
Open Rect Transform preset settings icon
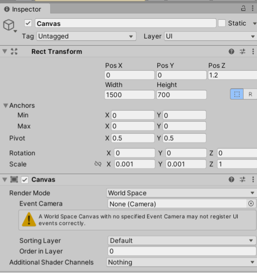click(x=243, y=52)
